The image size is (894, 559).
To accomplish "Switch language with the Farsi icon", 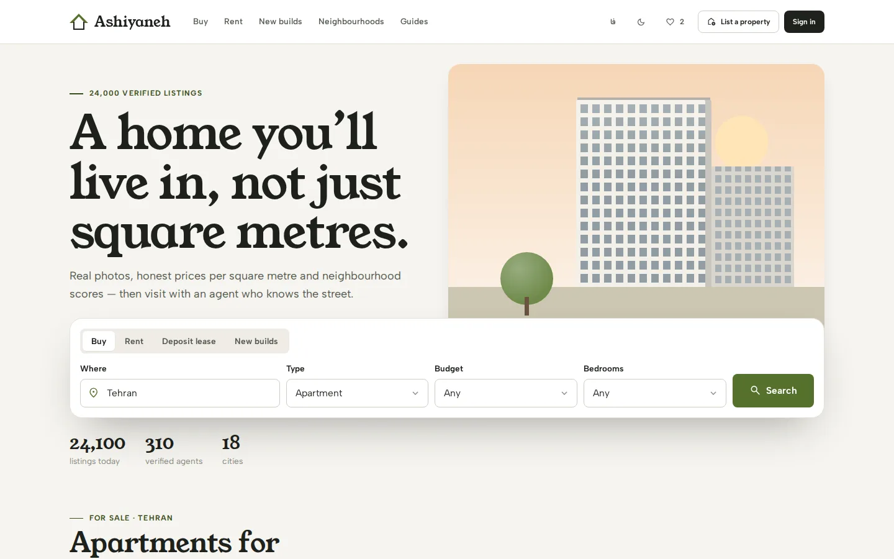I will [x=613, y=22].
